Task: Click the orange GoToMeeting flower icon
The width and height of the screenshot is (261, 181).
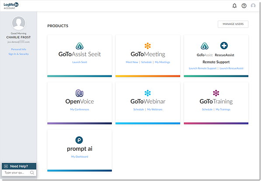Action: [148, 46]
